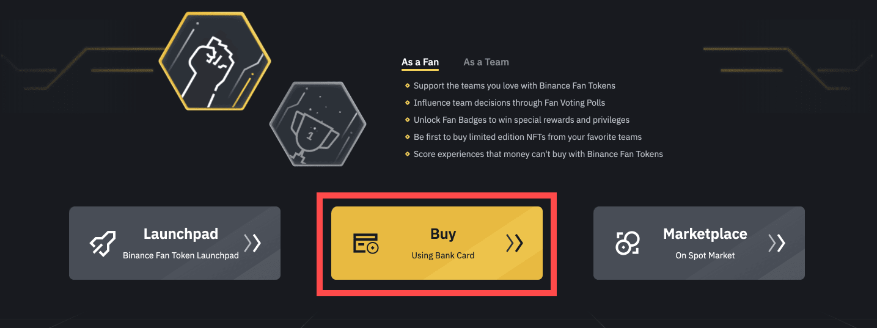Image resolution: width=877 pixels, height=328 pixels.
Task: Click the Support the teams you love line
Action: 514,86
